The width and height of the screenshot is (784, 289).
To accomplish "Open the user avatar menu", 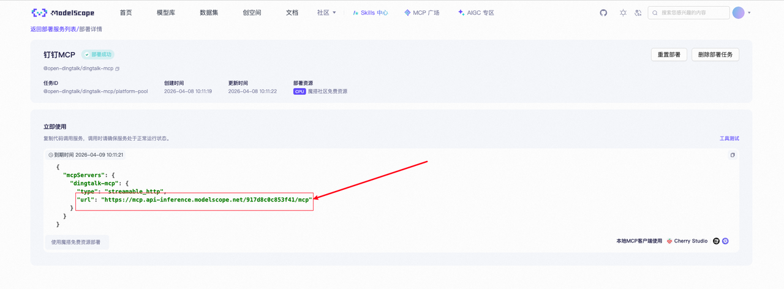I will point(739,12).
